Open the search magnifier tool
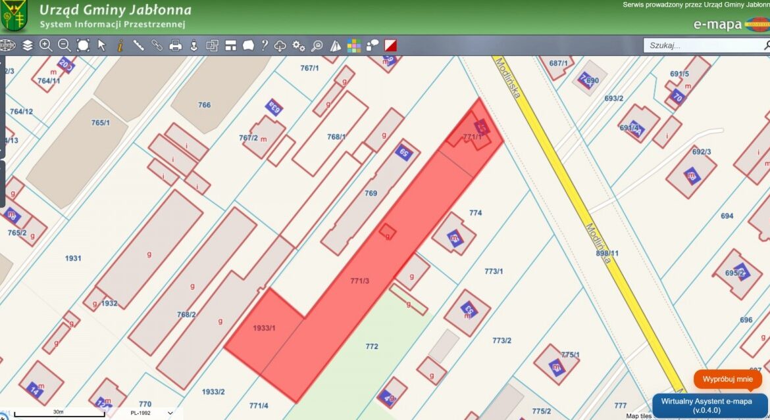The height and width of the screenshot is (420, 770). tap(317, 45)
